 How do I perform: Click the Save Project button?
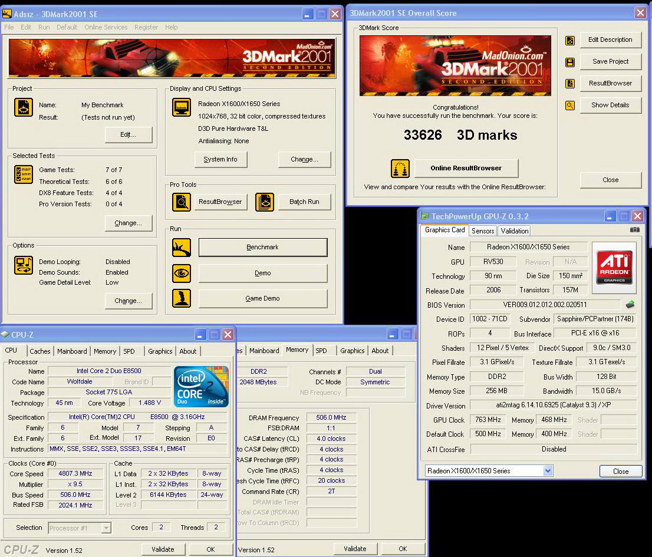click(x=610, y=61)
